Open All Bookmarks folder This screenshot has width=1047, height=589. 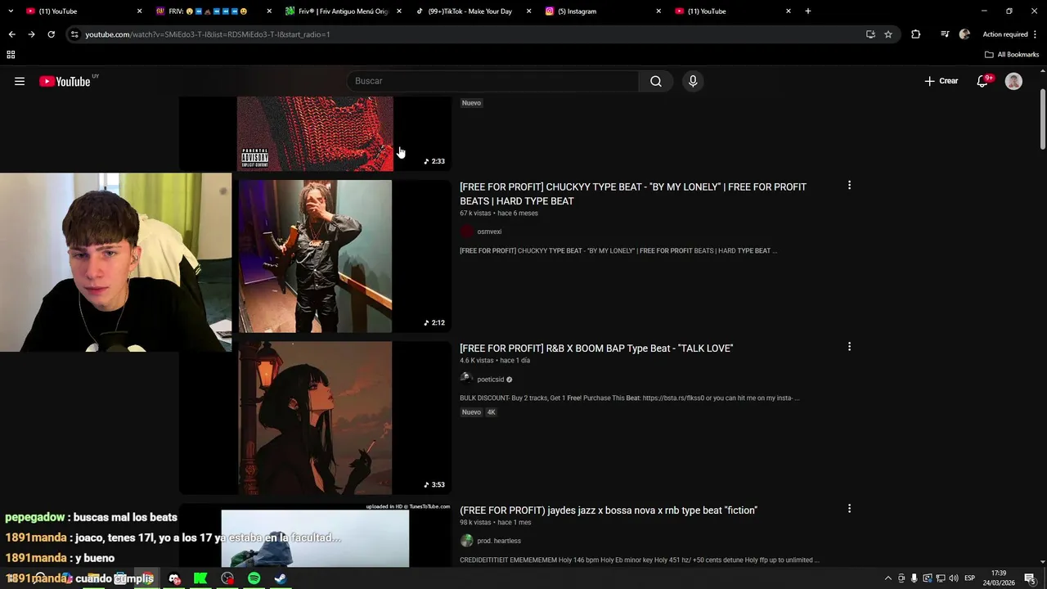(1012, 55)
